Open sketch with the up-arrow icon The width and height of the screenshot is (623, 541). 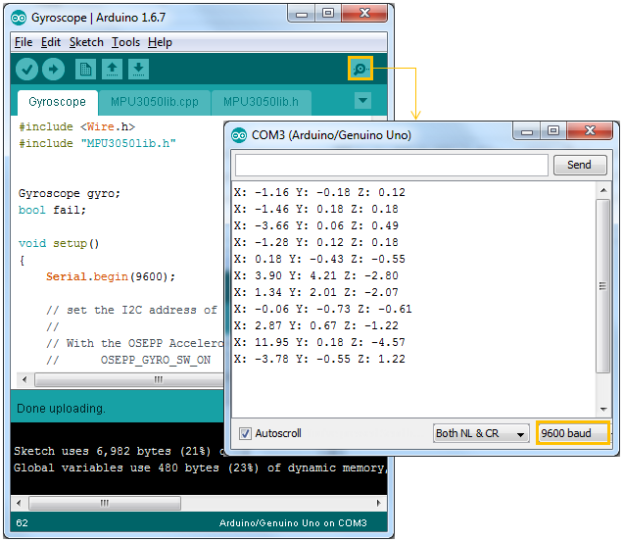112,69
